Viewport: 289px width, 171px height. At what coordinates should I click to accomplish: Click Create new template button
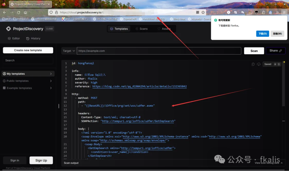tap(28, 50)
